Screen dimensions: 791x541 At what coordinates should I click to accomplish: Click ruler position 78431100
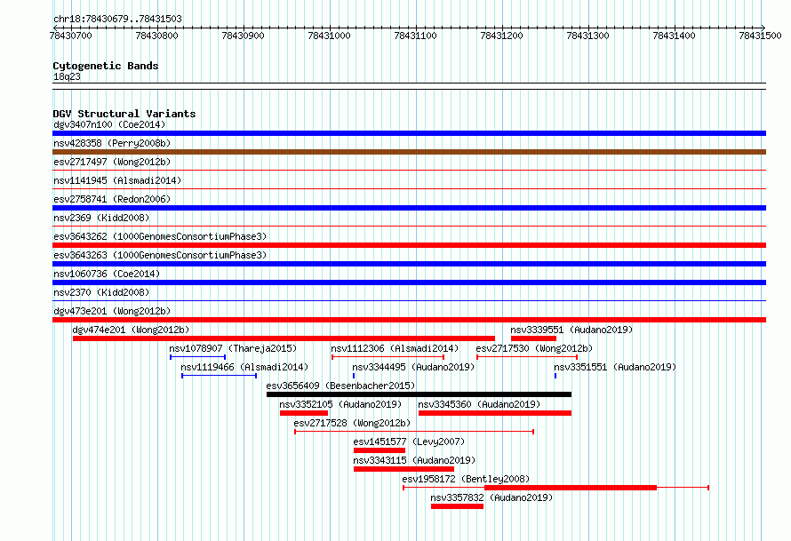pos(416,36)
